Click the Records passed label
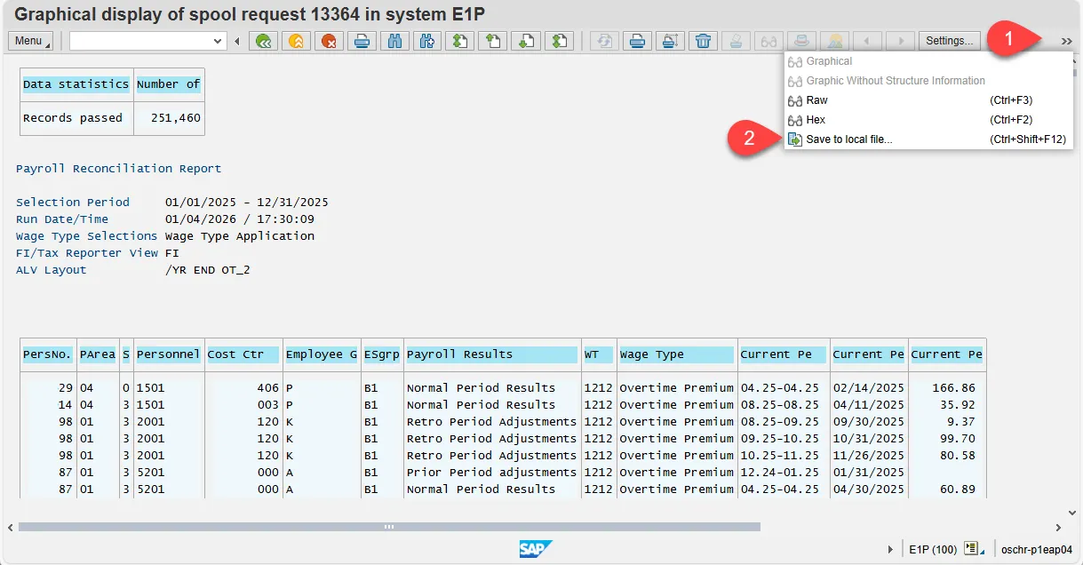The width and height of the screenshot is (1083, 565). pos(73,118)
